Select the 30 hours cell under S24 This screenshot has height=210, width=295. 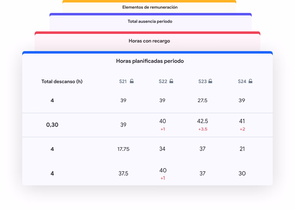pyautogui.click(x=242, y=174)
